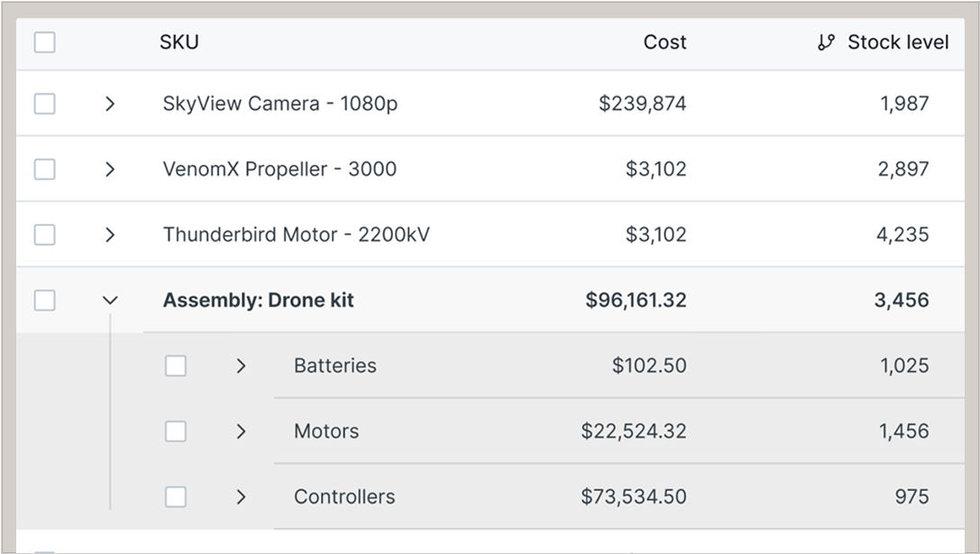Expand the Motors sub-row
This screenshot has height=554, width=980.
tap(241, 431)
